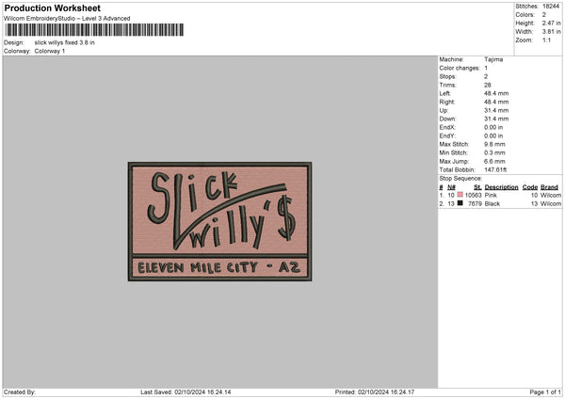Select the Stitches value 18244

click(551, 7)
